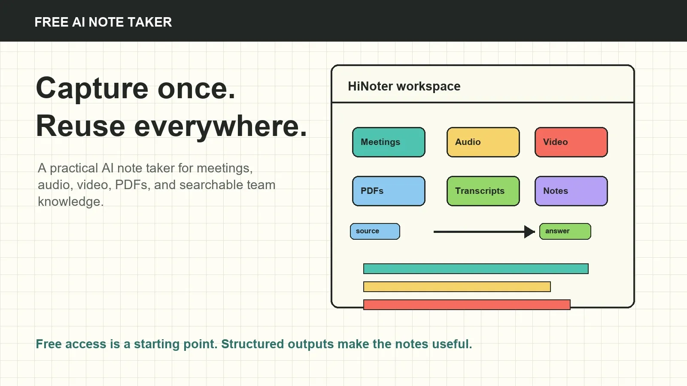The image size is (687, 386).
Task: Choose the PDFs tile
Action: (389, 191)
